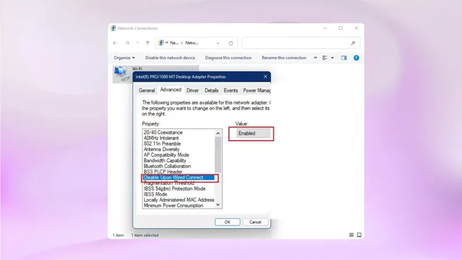462x260 pixels.
Task: Close the Network Connections window
Action: coord(356,28)
